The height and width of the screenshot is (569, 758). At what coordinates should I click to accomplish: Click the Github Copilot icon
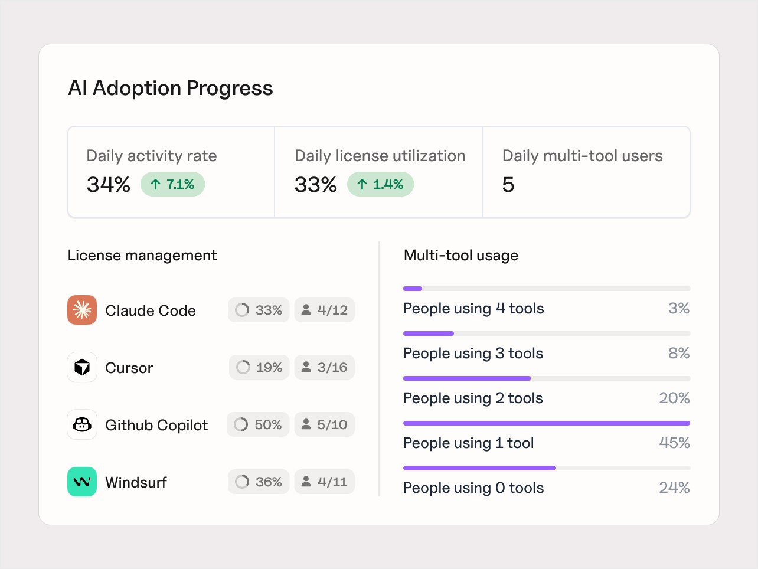click(82, 424)
